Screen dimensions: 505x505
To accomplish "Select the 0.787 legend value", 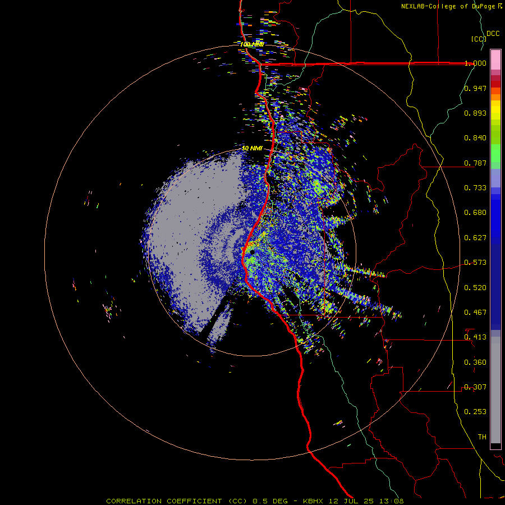I will click(475, 163).
